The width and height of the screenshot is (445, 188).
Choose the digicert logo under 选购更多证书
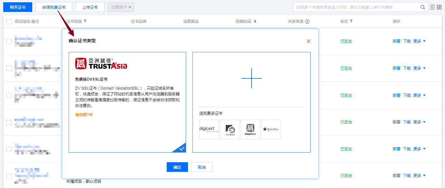coord(209,129)
